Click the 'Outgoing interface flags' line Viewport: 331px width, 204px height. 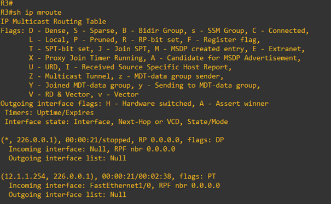(x=135, y=104)
